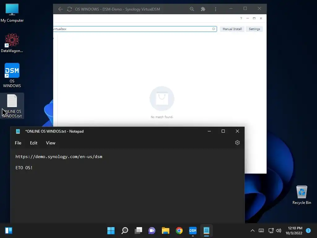Close the inner Package Center window
The image size is (317, 238).
pyautogui.click(x=261, y=18)
